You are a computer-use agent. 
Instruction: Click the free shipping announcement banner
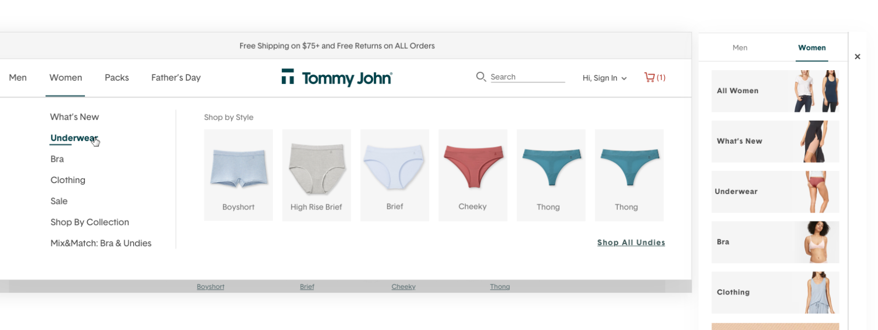coord(337,46)
